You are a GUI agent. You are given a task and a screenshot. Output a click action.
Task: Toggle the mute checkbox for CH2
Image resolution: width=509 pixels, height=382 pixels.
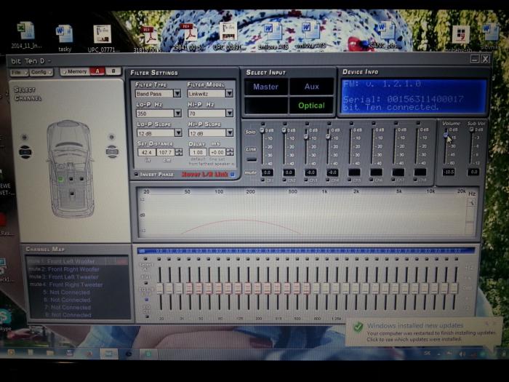click(285, 180)
